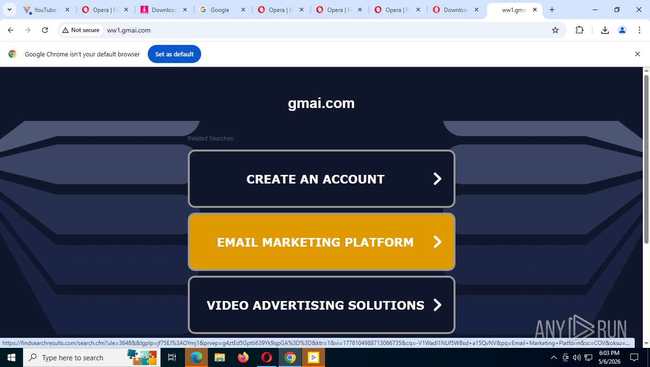Close the active ww1.gmai tab

534,10
